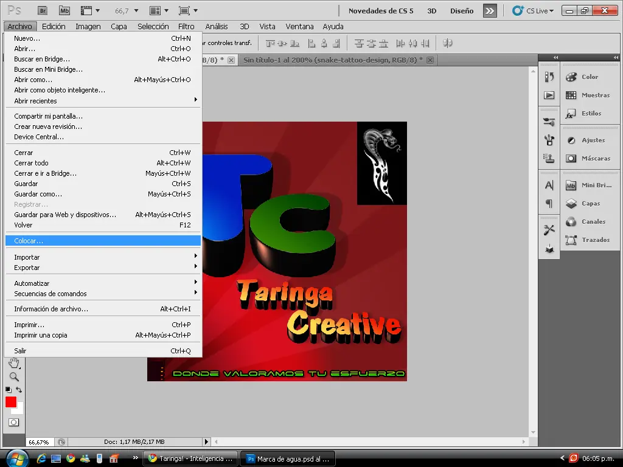The width and height of the screenshot is (623, 467).
Task: Select Nuevo... in the Archivo menu
Action: click(x=103, y=38)
